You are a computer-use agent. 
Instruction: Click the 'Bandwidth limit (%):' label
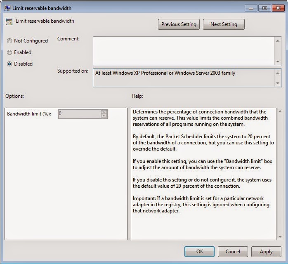[x=29, y=114]
